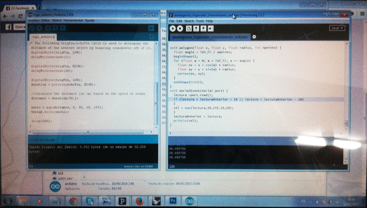Stop the running Processing sketch

point(180,28)
